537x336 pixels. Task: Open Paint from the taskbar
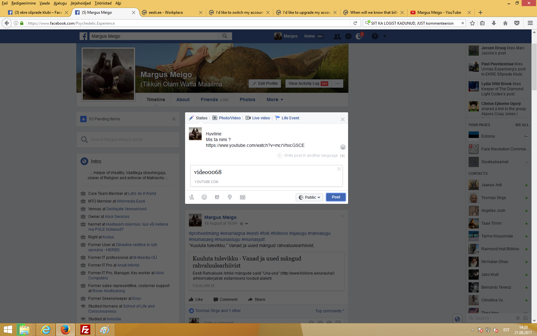[105, 330]
